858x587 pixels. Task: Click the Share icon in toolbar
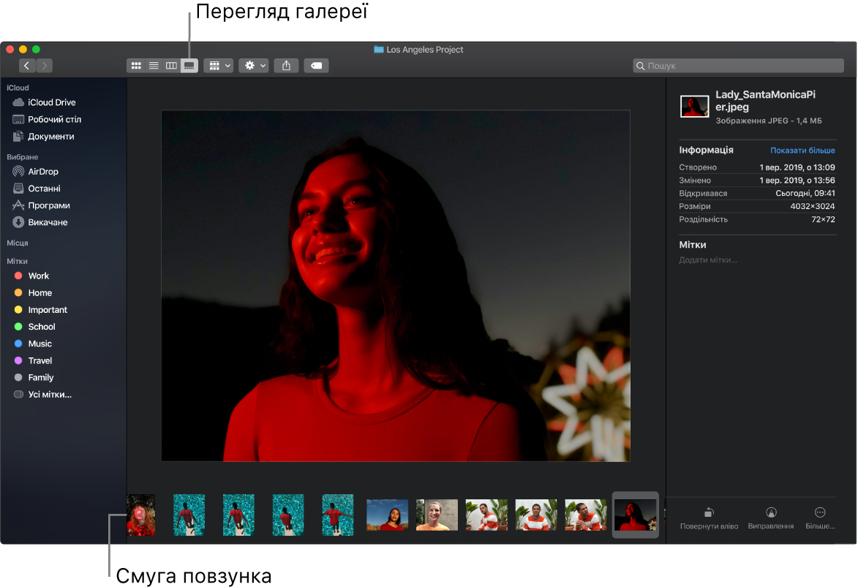(x=286, y=66)
